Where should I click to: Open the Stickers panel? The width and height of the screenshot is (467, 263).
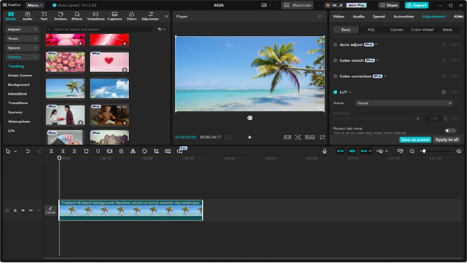[61, 16]
